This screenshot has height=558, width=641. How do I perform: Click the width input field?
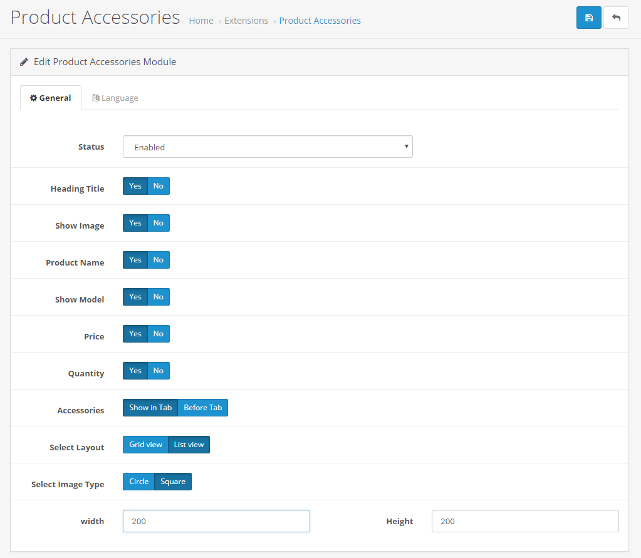pos(216,521)
